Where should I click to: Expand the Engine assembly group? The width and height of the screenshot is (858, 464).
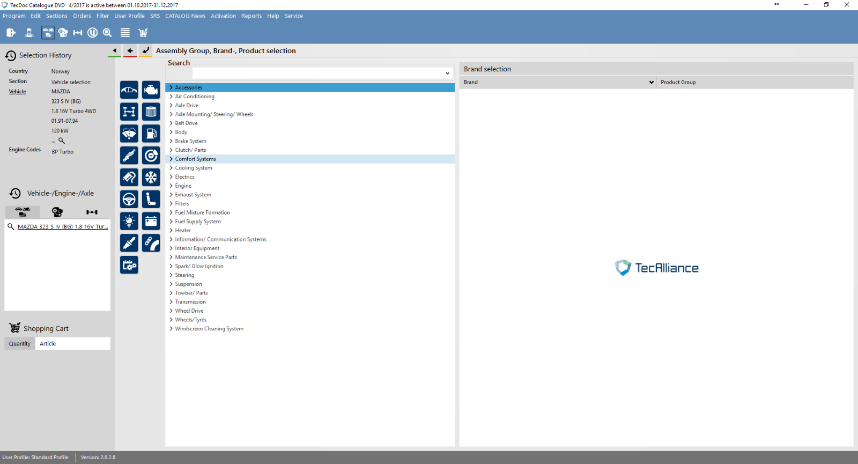171,186
